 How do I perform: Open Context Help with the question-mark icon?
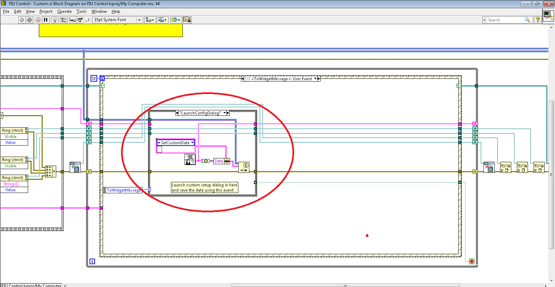click(538, 20)
